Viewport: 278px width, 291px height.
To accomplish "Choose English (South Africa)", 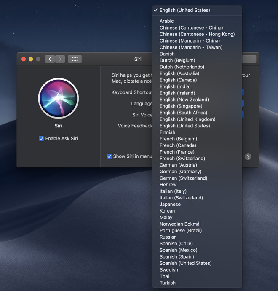I will click(197, 113).
